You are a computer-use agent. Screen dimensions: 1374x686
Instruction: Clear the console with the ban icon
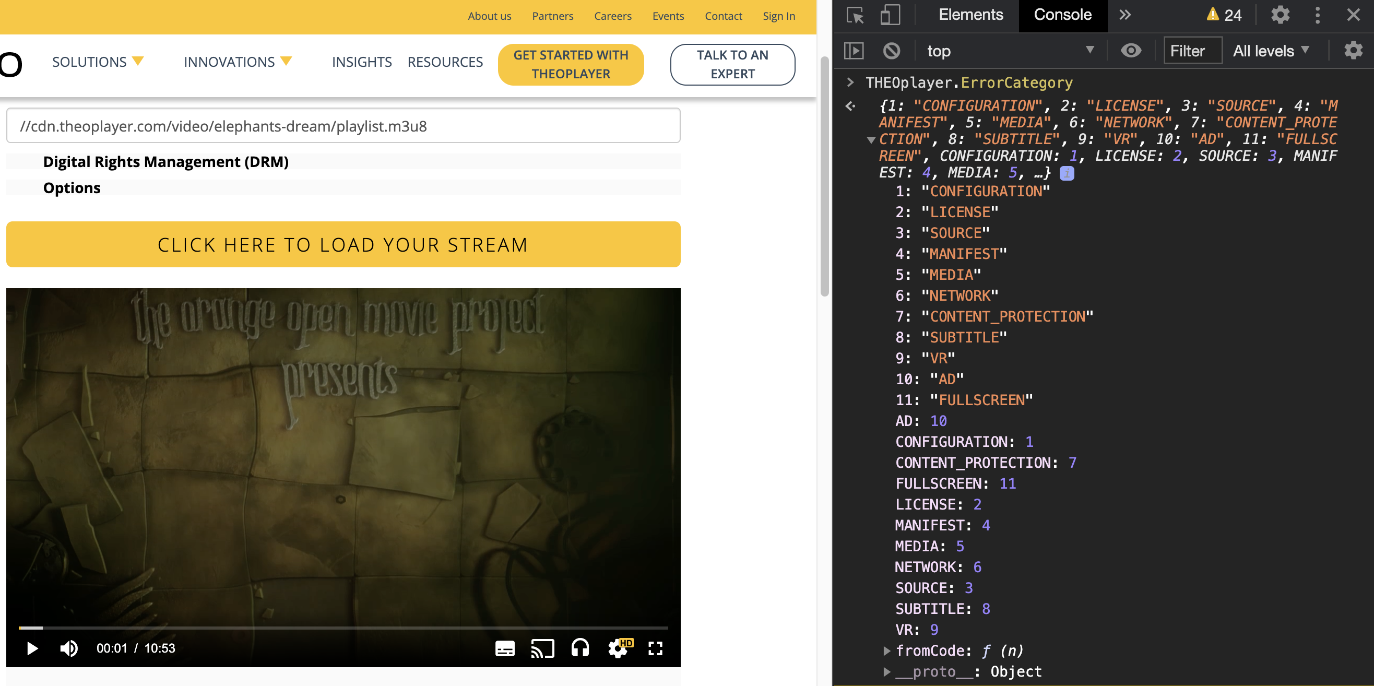[x=891, y=51]
